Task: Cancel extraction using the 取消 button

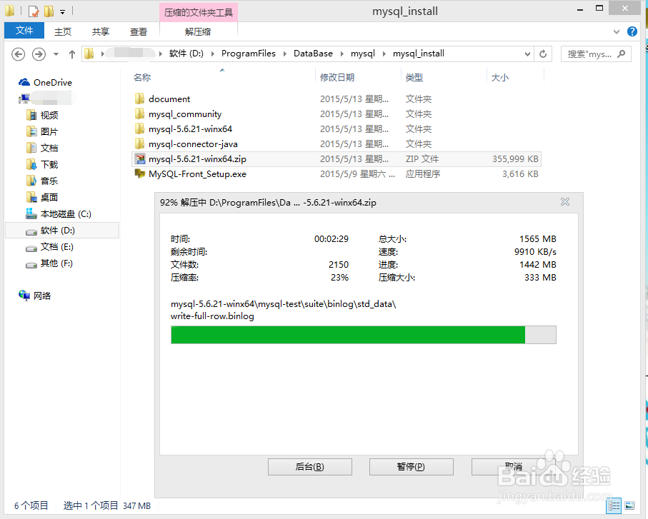Action: click(512, 466)
